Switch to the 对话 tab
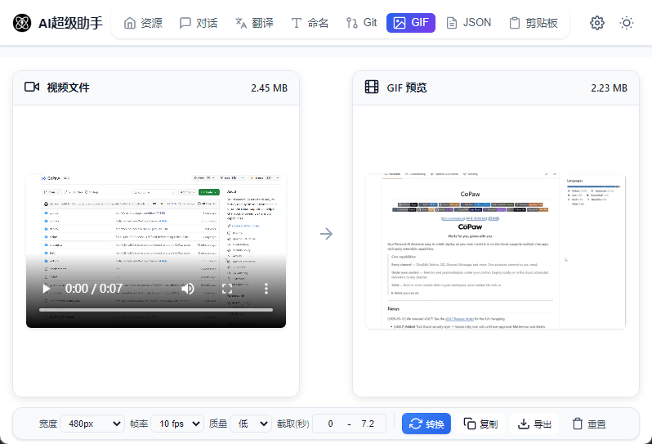 (x=199, y=23)
